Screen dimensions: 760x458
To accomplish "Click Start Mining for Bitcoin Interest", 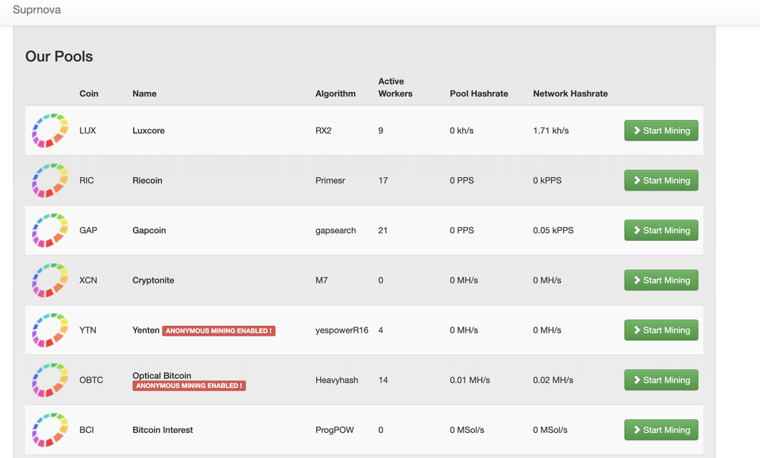I will pyautogui.click(x=661, y=429).
